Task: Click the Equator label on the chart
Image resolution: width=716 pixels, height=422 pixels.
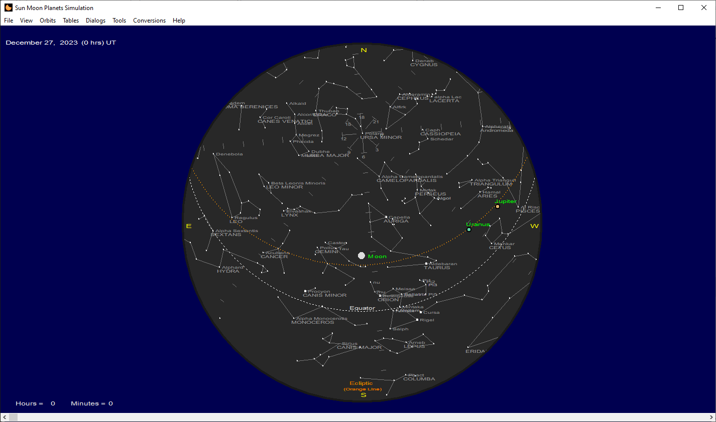Action: point(363,307)
